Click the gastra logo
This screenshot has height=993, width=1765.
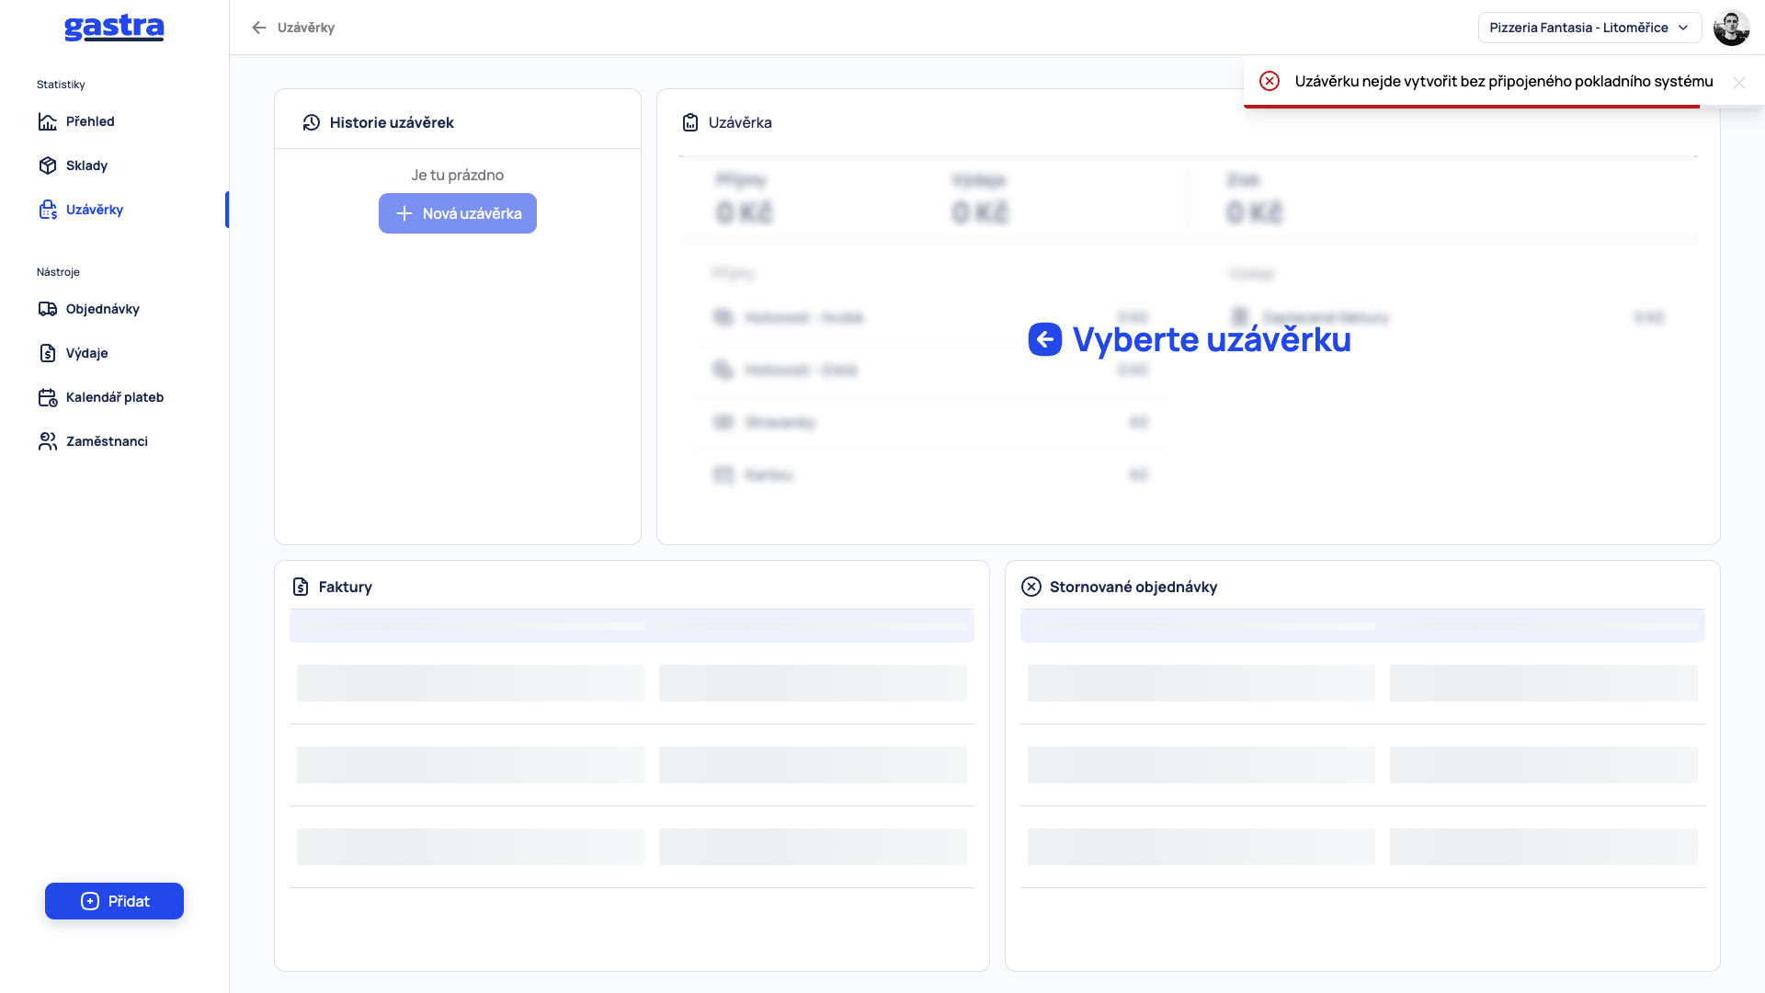click(x=114, y=28)
